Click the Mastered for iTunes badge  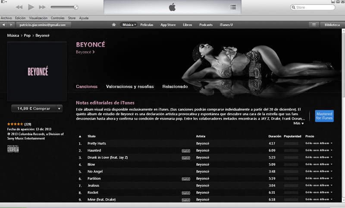tap(324, 116)
